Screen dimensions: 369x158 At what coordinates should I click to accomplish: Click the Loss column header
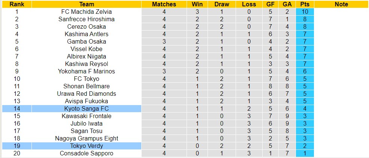pos(249,4)
